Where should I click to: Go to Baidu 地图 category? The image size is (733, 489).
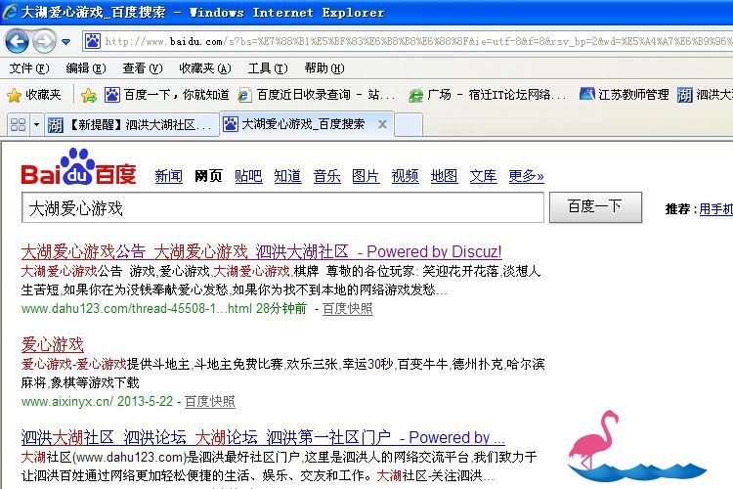point(444,176)
